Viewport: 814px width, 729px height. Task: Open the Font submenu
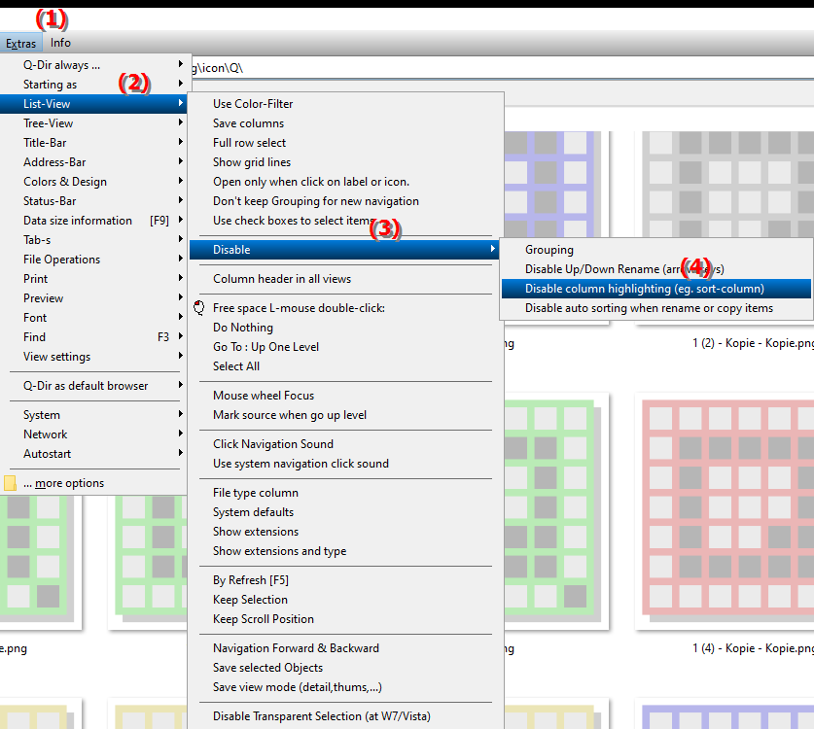click(x=94, y=318)
